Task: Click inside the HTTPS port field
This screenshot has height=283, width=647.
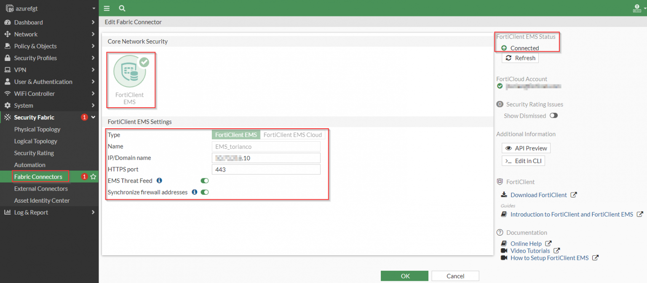Action: (x=266, y=169)
